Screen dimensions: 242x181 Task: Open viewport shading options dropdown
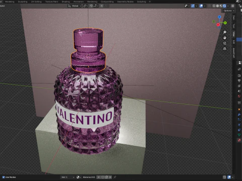pos(228,6)
